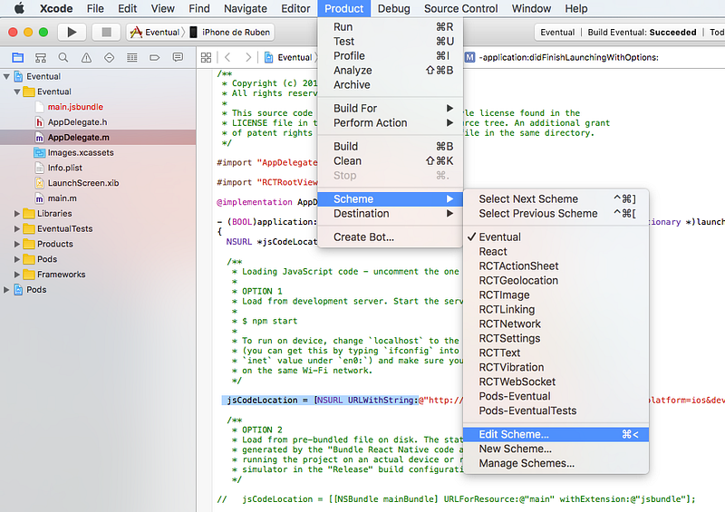Select Info.plist file
The width and height of the screenshot is (725, 512).
pos(98,168)
